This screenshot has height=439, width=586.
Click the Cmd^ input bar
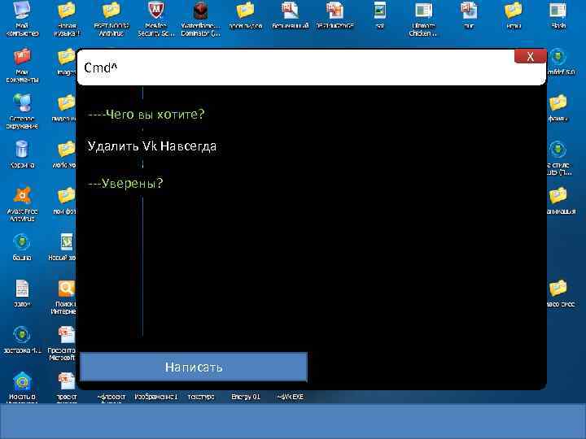(x=311, y=67)
